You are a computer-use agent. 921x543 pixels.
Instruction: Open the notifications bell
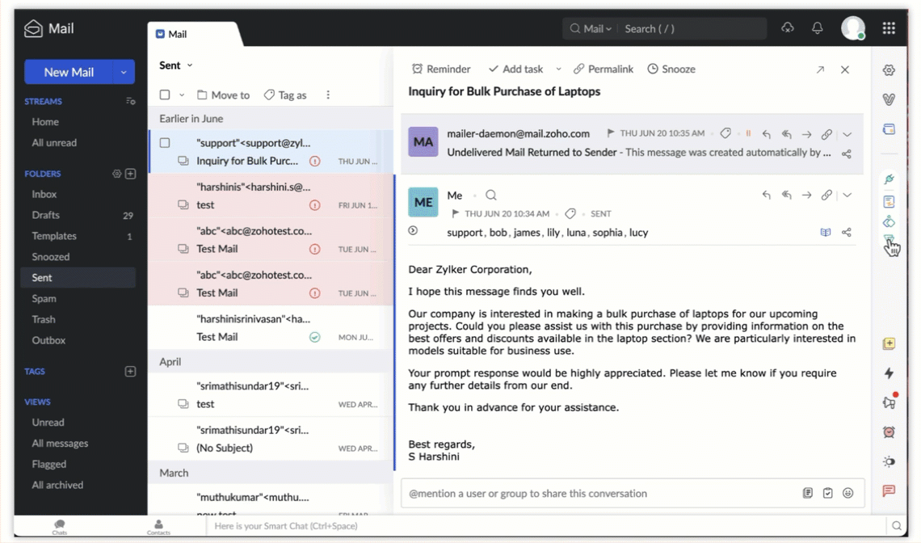817,28
